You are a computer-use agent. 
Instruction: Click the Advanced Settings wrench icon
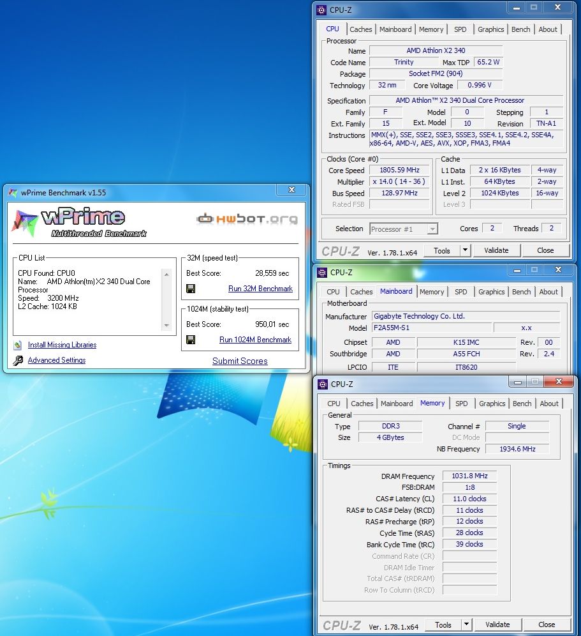point(18,360)
